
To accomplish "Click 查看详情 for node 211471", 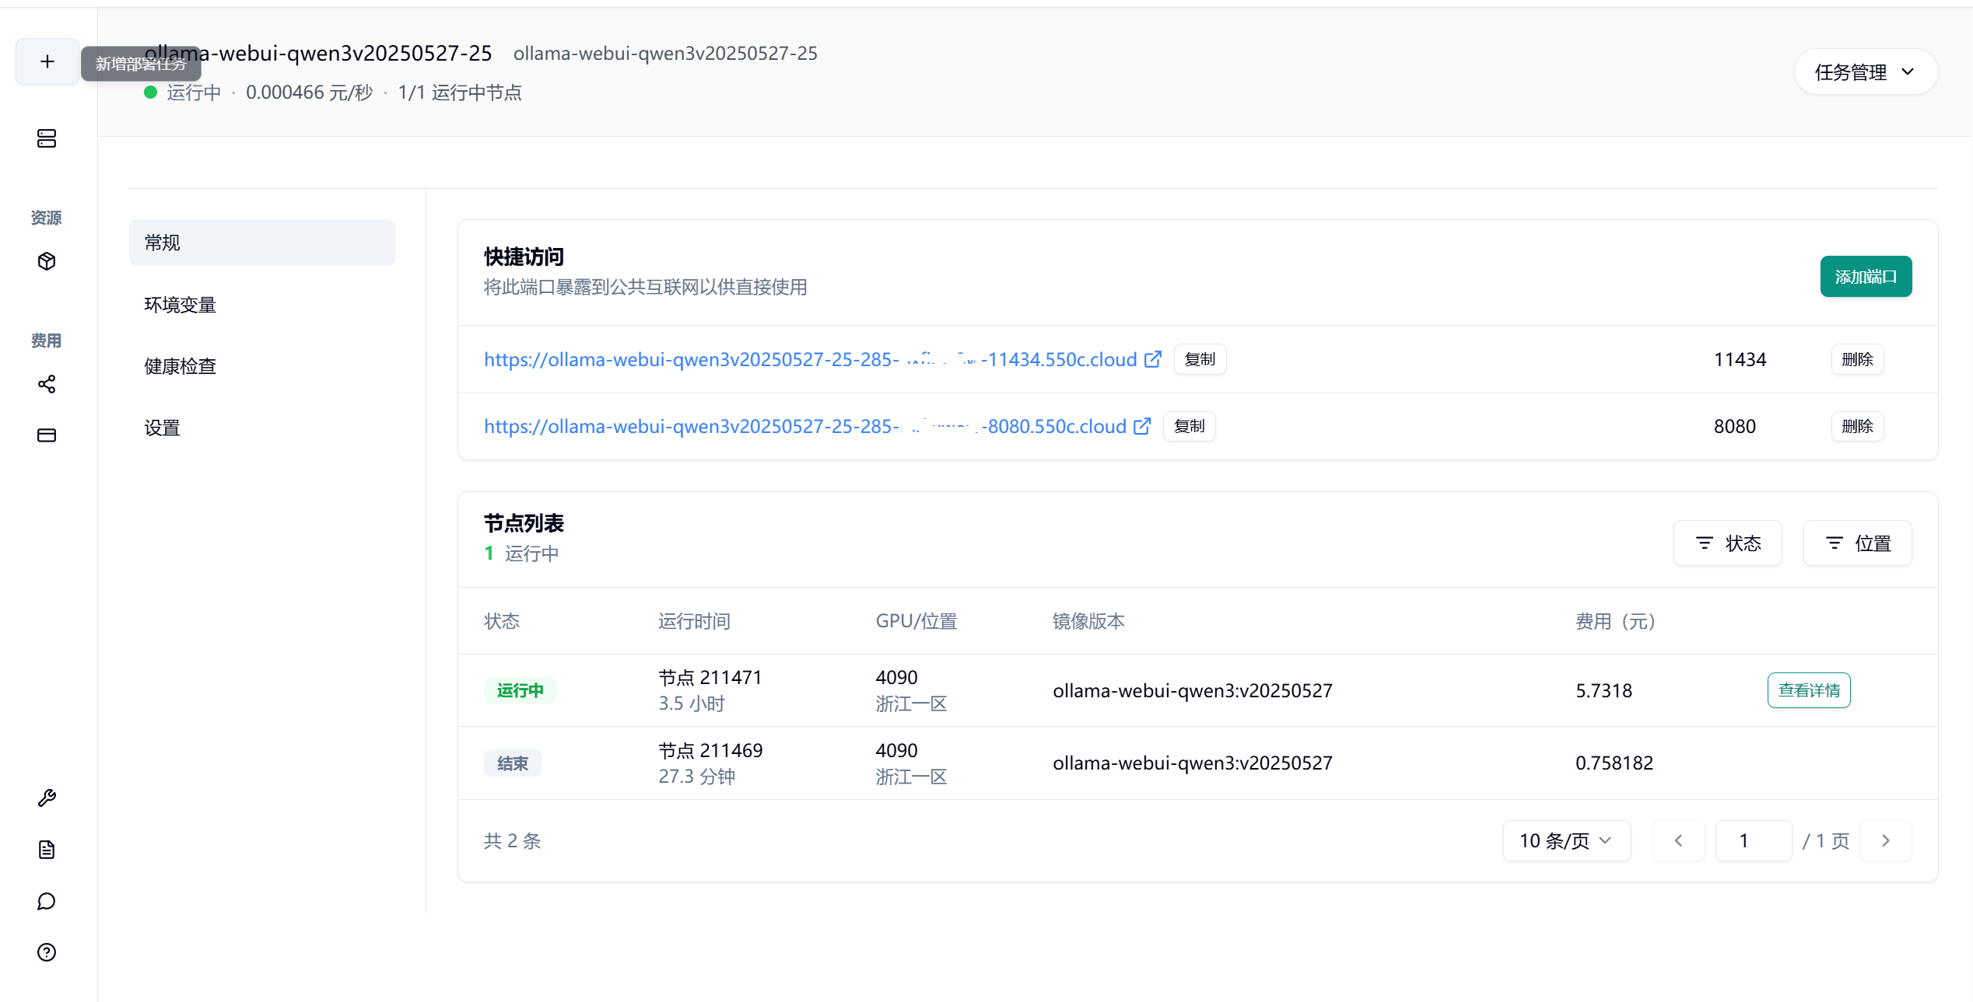I will tap(1808, 690).
